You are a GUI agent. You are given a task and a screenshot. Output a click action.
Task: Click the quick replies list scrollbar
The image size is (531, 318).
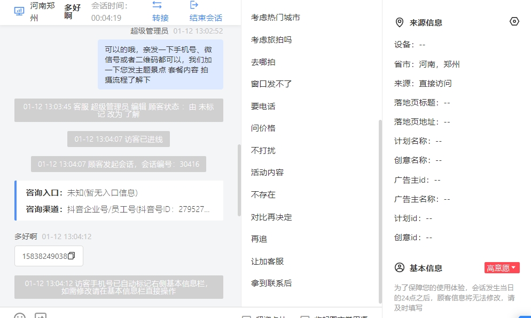coord(380,211)
